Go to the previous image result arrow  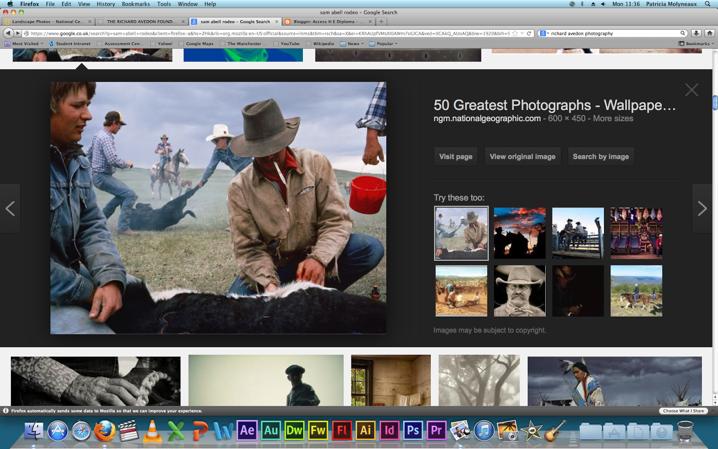10,208
